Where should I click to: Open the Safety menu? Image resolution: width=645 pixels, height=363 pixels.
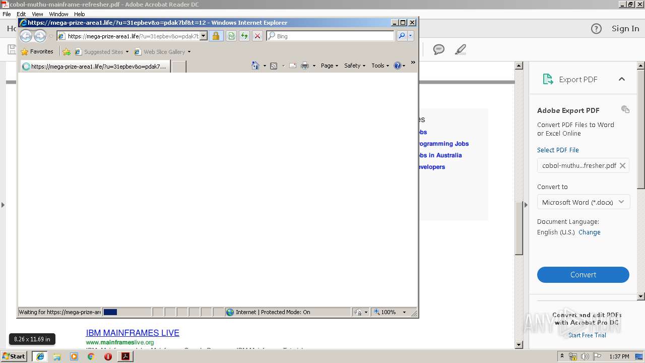(355, 66)
